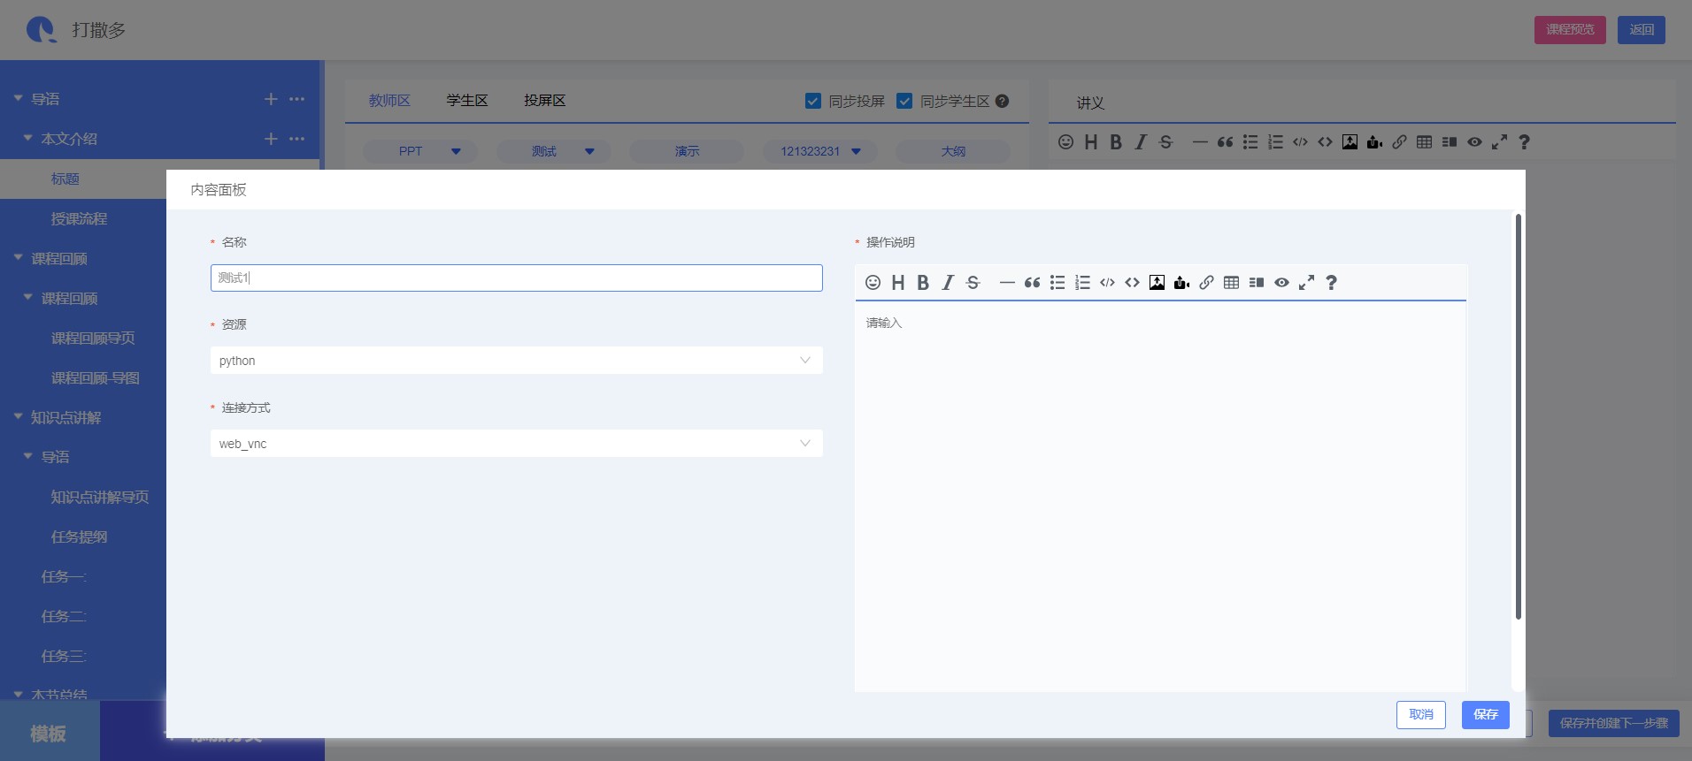Switch to 教师区 tab
The width and height of the screenshot is (1692, 761).
[x=389, y=101]
